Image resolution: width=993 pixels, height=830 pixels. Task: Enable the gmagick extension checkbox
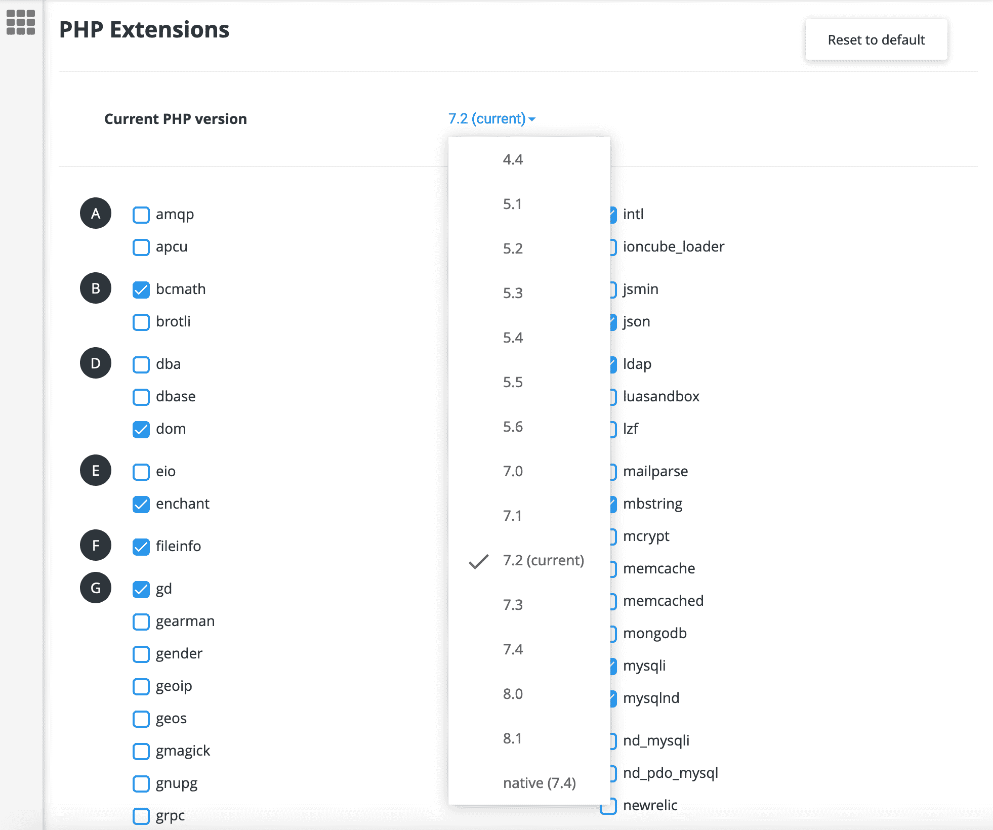point(141,751)
